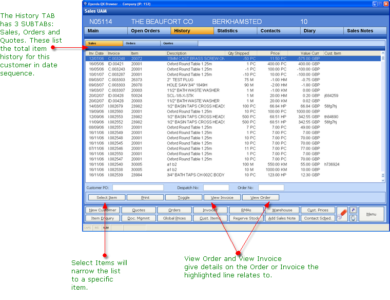The height and width of the screenshot is (300, 390).
Task: Open the RMAs button
Action: pyautogui.click(x=246, y=210)
